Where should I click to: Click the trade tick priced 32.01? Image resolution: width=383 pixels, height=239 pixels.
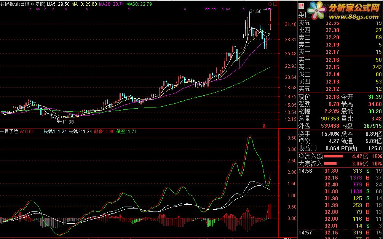340,226
